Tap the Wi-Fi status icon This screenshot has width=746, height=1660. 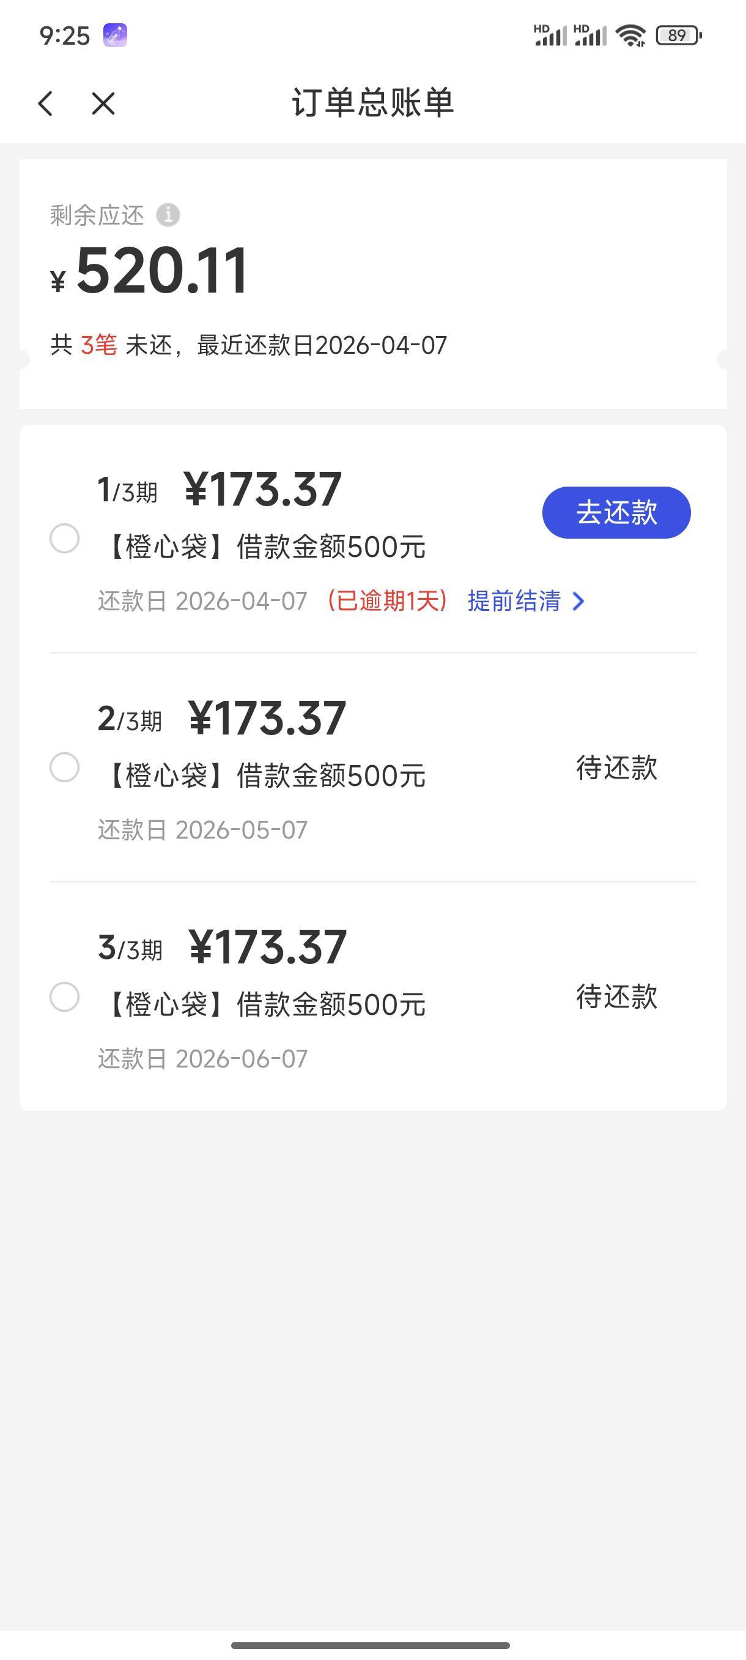pos(630,35)
